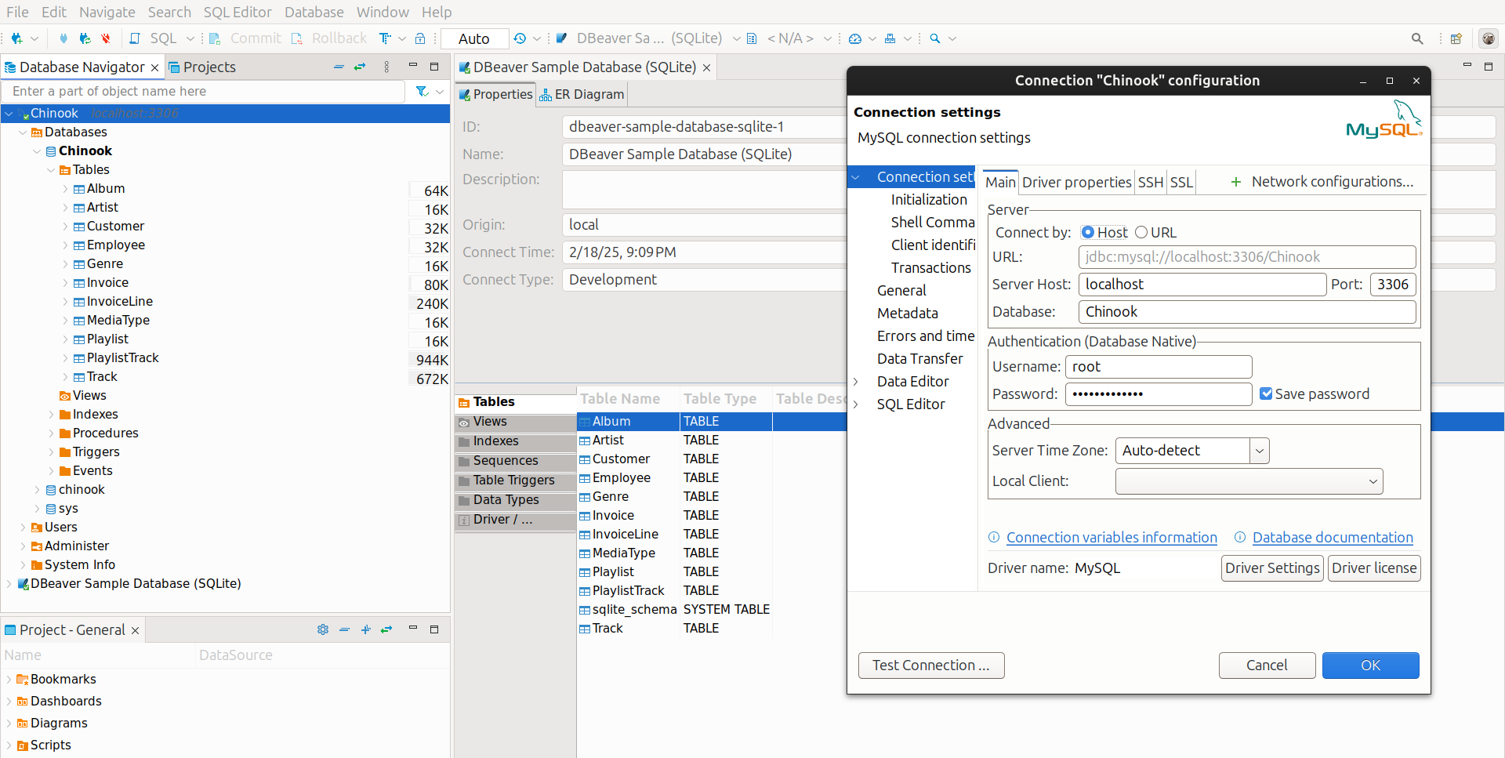Screen dimensions: 1505x758
Task: Click the lock icon in main toolbar
Action: (x=420, y=38)
